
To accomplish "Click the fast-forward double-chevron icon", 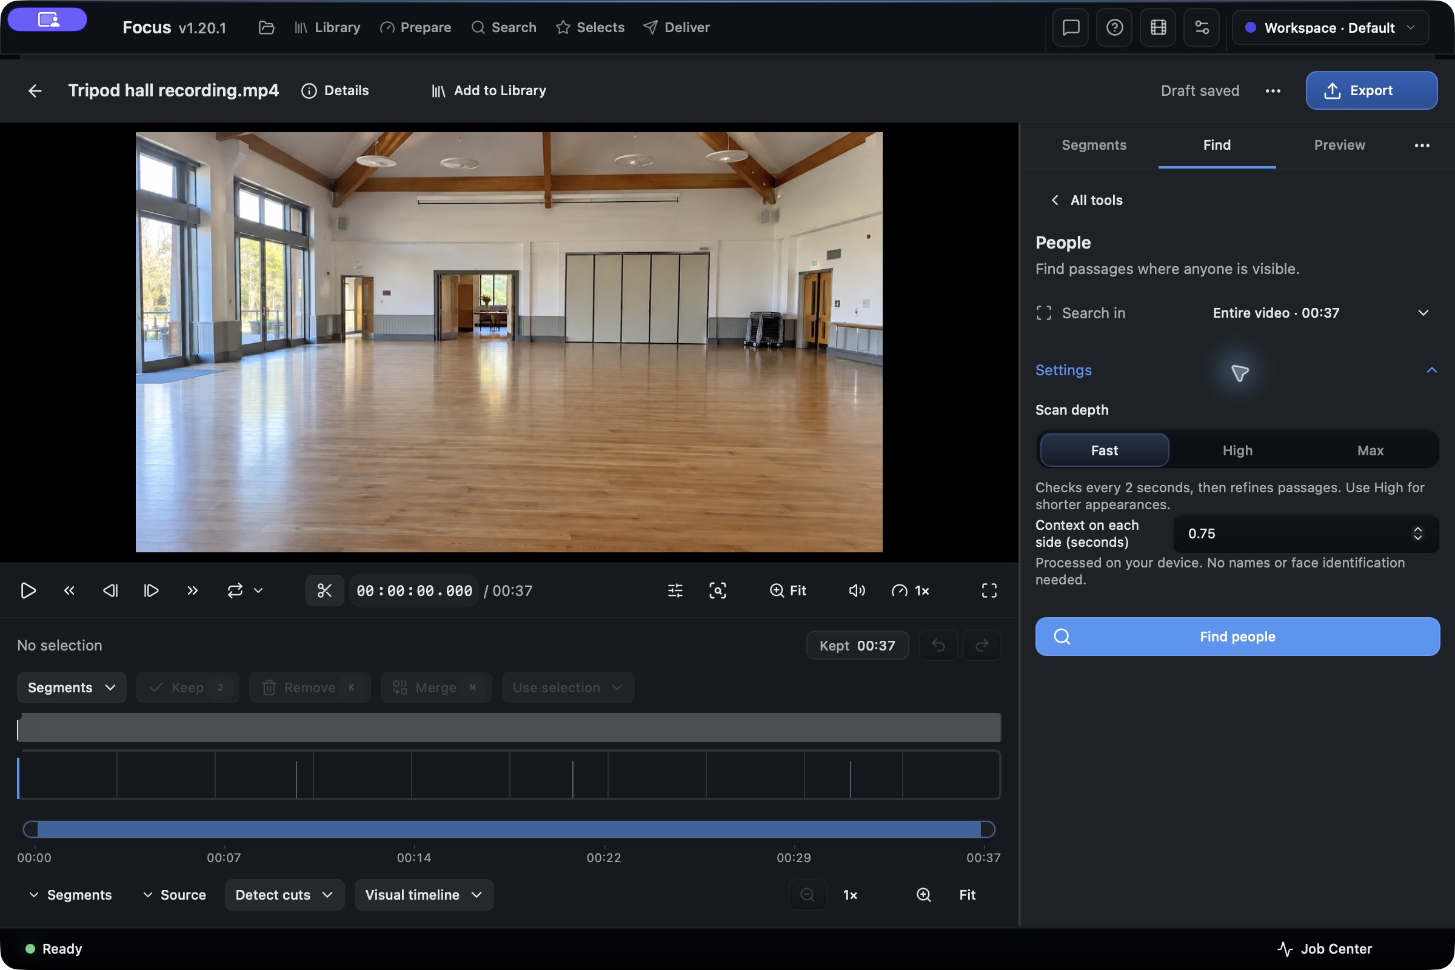I will coord(192,590).
